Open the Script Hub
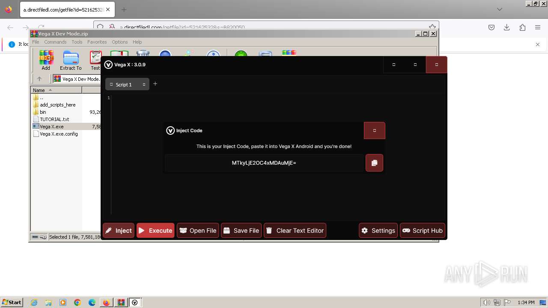The height and width of the screenshot is (308, 548). 423,231
